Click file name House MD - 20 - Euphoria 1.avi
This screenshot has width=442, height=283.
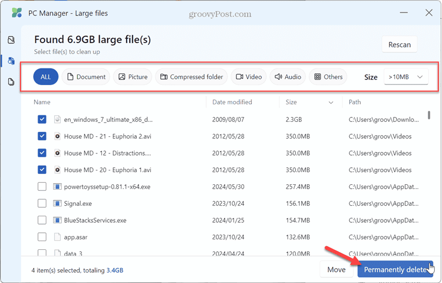click(108, 170)
